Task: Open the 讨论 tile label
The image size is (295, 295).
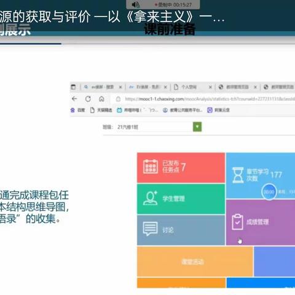Action: tap(168, 230)
